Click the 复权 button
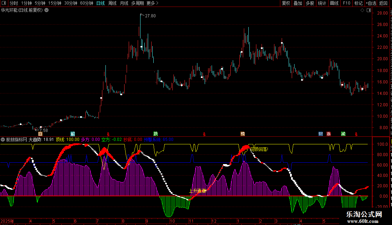Image resolution: width=392 pixels, height=225 pixels. [286, 3]
